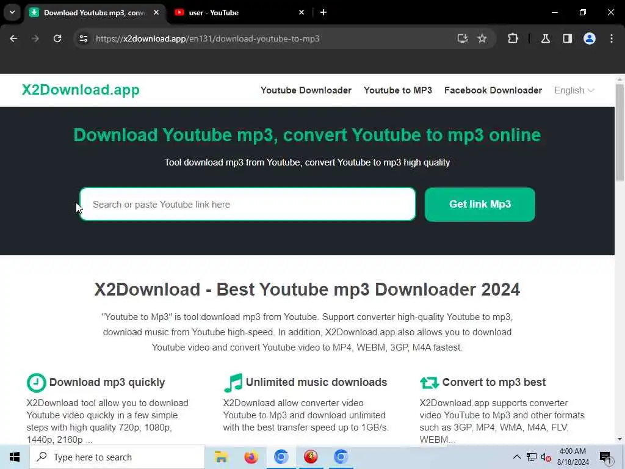Click the Convert to mp3 best heading
The height and width of the screenshot is (469, 625).
point(494,382)
